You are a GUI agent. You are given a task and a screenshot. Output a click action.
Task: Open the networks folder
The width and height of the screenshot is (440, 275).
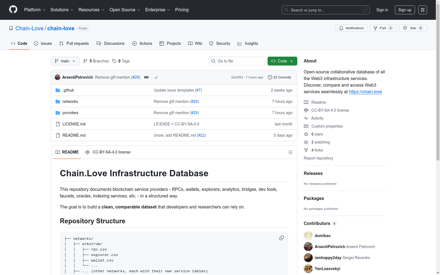(70, 101)
